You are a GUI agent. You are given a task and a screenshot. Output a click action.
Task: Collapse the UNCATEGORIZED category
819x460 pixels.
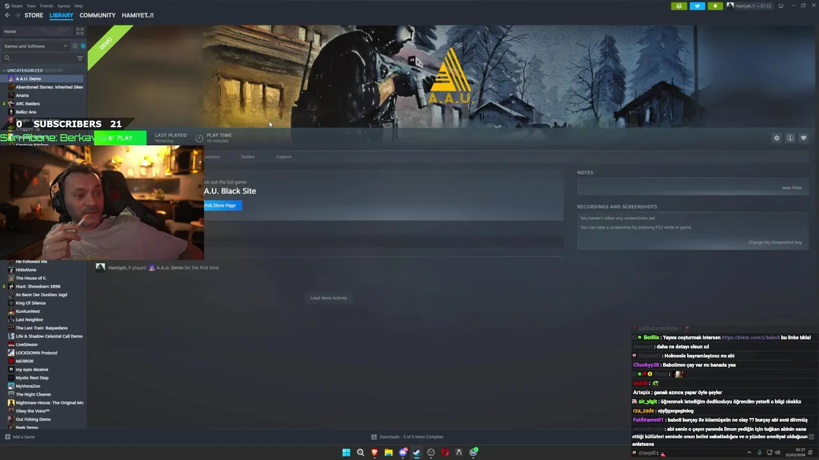(x=4, y=70)
